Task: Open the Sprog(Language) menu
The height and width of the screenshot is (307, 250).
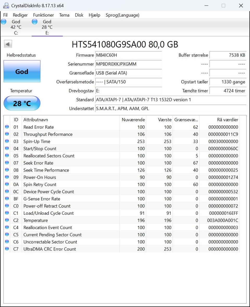Action: click(x=122, y=15)
